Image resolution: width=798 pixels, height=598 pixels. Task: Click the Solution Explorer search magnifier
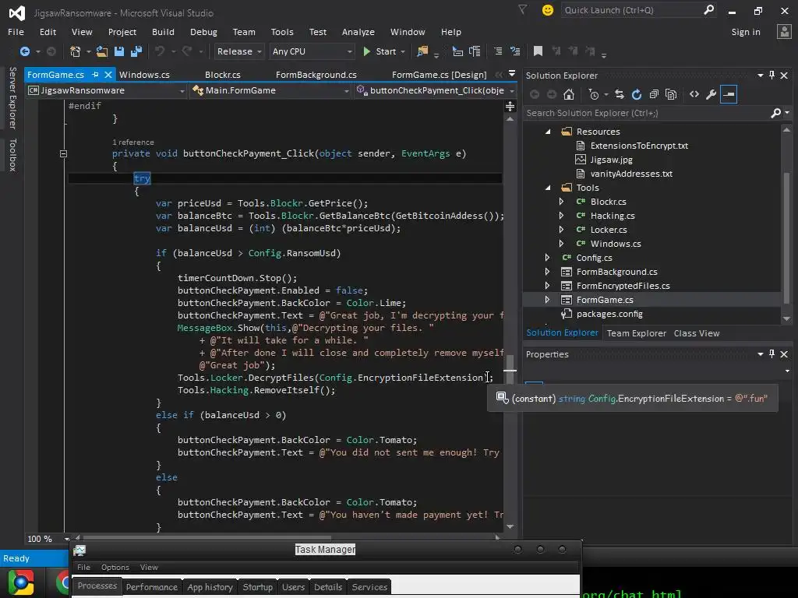tap(775, 113)
